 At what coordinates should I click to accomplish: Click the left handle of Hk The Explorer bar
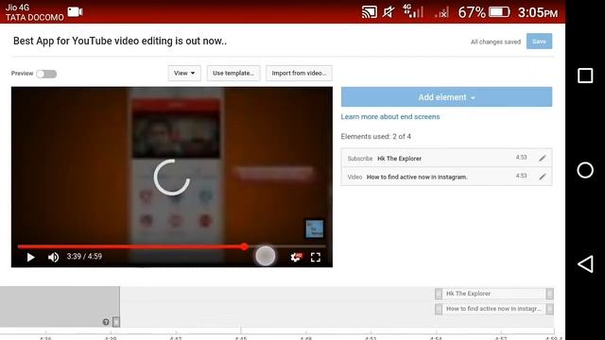pyautogui.click(x=439, y=294)
